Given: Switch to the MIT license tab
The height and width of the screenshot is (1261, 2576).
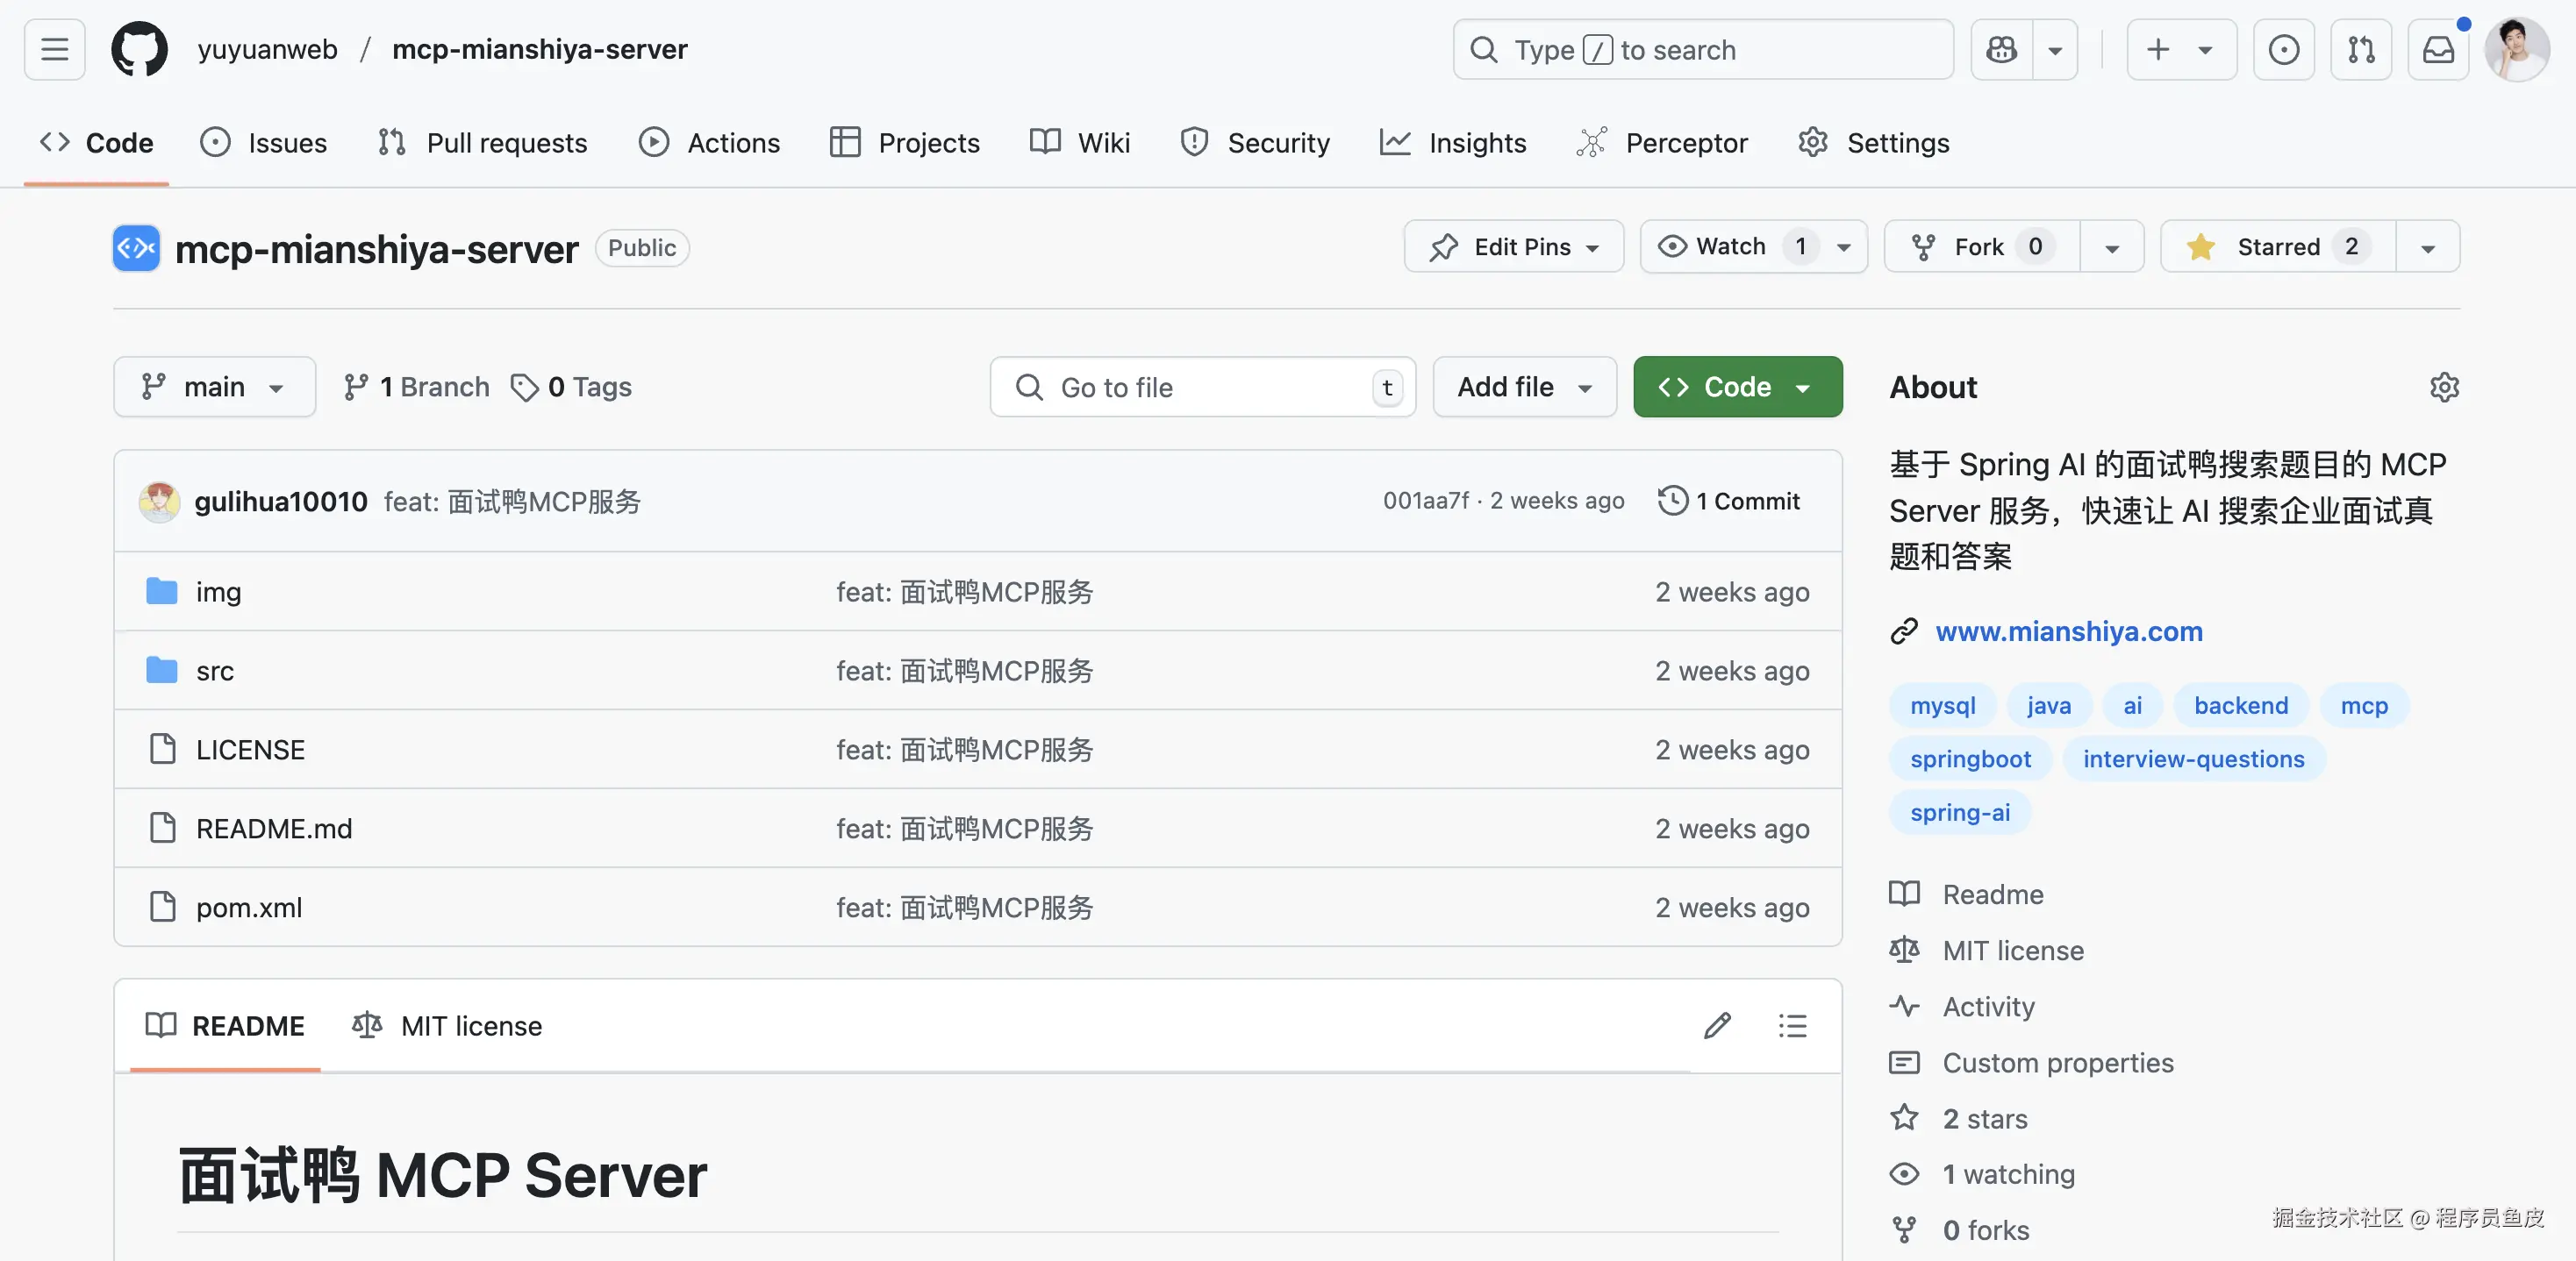Looking at the screenshot, I should click(x=447, y=1025).
